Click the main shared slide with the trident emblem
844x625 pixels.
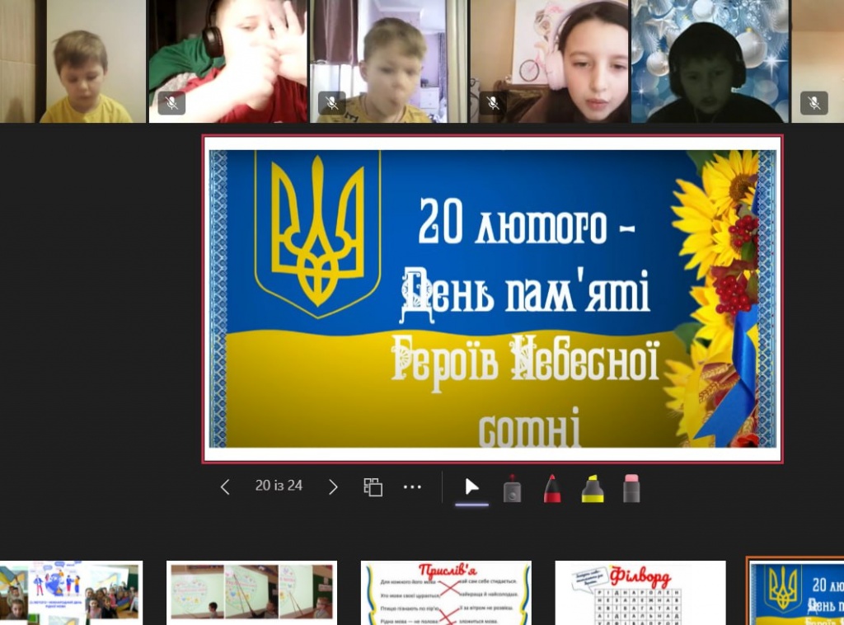point(492,298)
